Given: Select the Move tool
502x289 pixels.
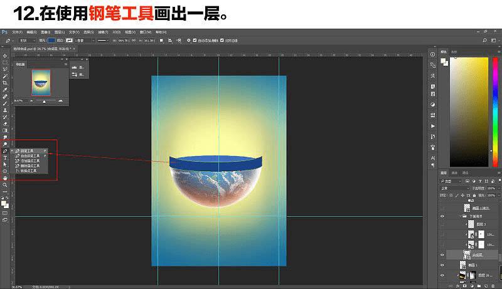Looking at the screenshot, I should [5, 56].
